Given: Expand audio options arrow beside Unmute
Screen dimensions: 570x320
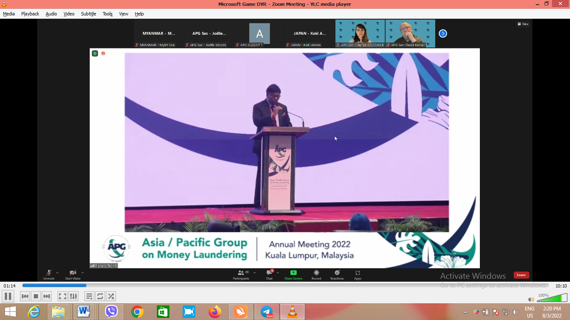Looking at the screenshot, I should 57,273.
